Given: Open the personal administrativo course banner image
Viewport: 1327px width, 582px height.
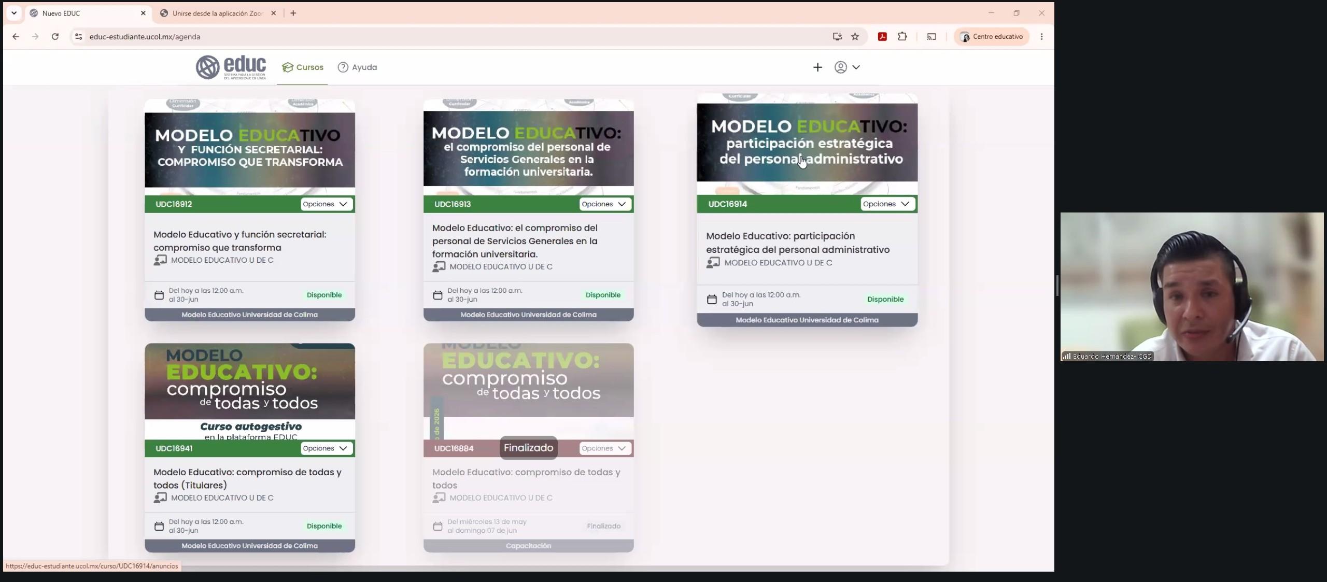Looking at the screenshot, I should click(x=807, y=145).
